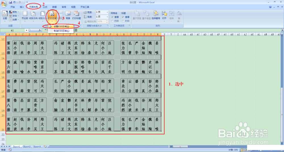Viewport: 284px width, 152px height.
Task: Click 置于底层 send to back icon
Action: click(146, 14)
